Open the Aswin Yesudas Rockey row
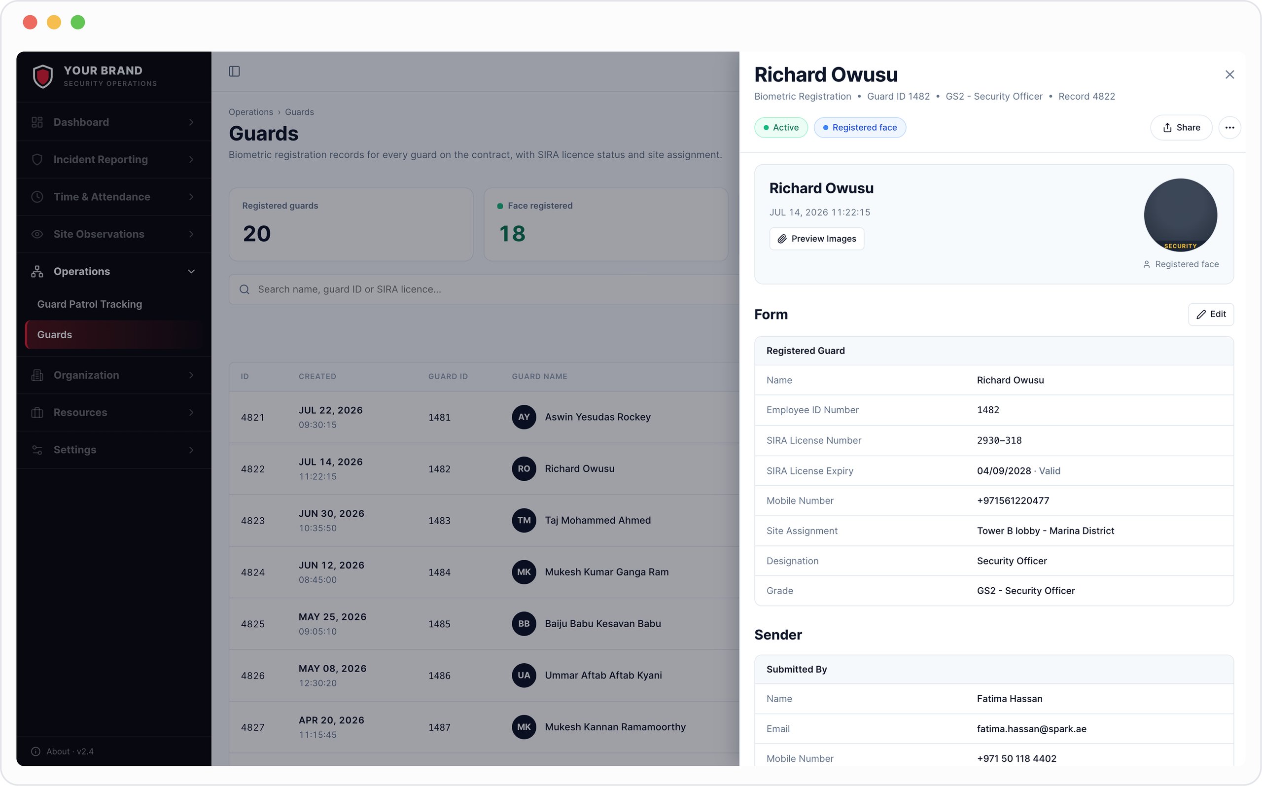This screenshot has width=1262, height=786. point(484,417)
